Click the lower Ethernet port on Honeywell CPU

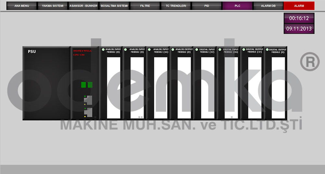click(x=88, y=112)
